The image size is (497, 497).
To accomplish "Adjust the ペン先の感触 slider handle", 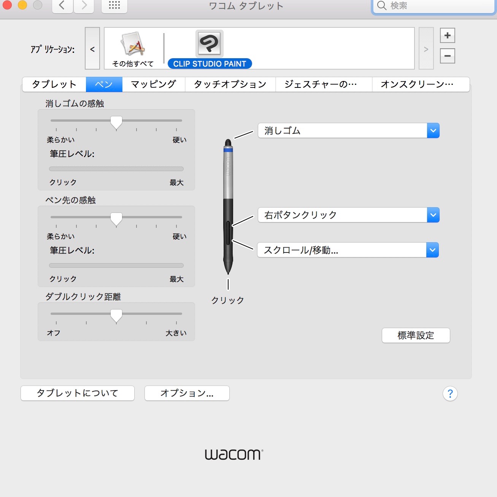I will [116, 219].
